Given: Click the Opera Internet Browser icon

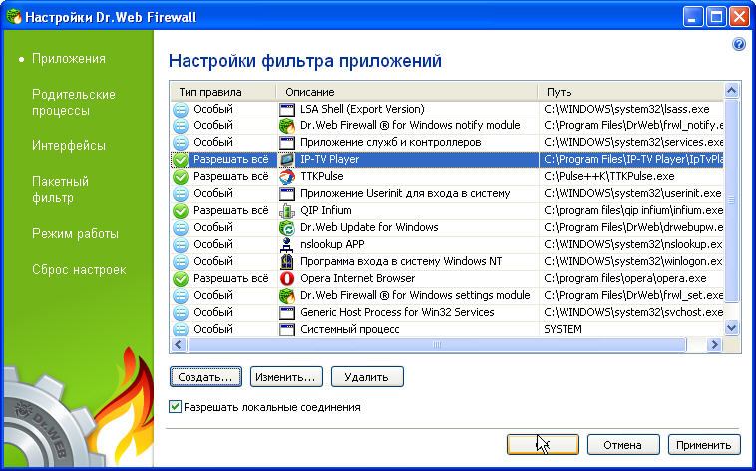Looking at the screenshot, I should (x=287, y=279).
